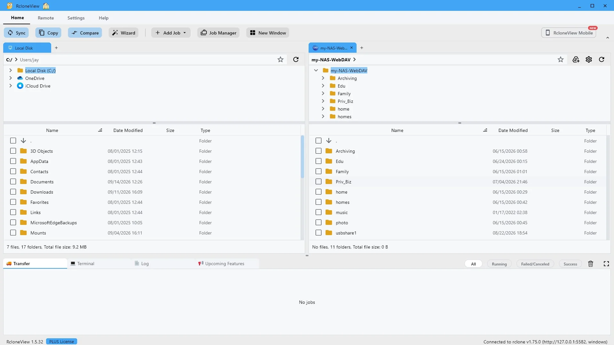Click the Copy toolbar button

pos(48,33)
